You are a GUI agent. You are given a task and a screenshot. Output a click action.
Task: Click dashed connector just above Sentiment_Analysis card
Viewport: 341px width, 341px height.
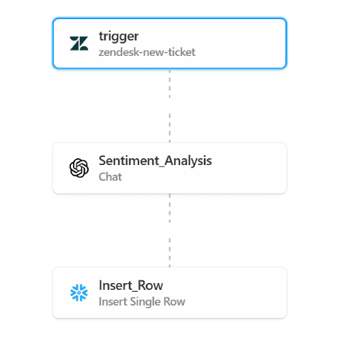tap(170, 128)
